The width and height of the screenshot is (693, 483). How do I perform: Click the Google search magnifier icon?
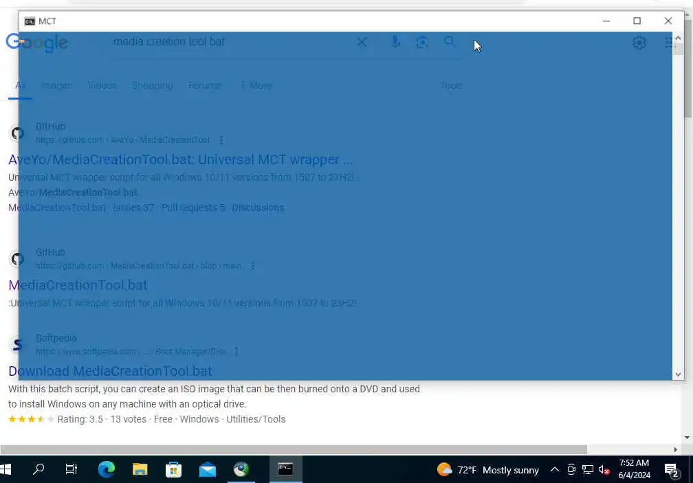tap(450, 41)
